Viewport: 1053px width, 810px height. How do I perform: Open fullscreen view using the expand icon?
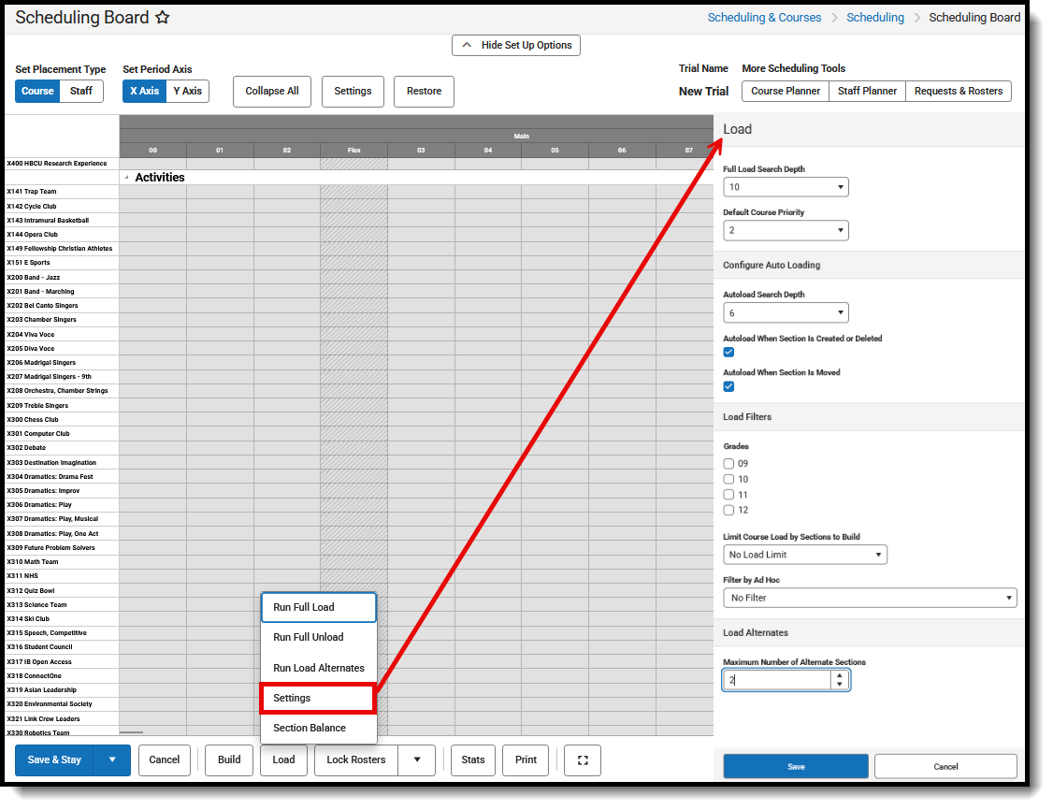(x=582, y=760)
